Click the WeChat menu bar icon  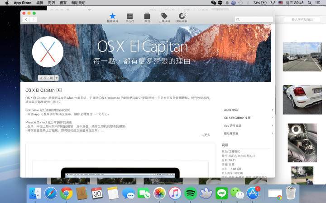tap(213, 3)
